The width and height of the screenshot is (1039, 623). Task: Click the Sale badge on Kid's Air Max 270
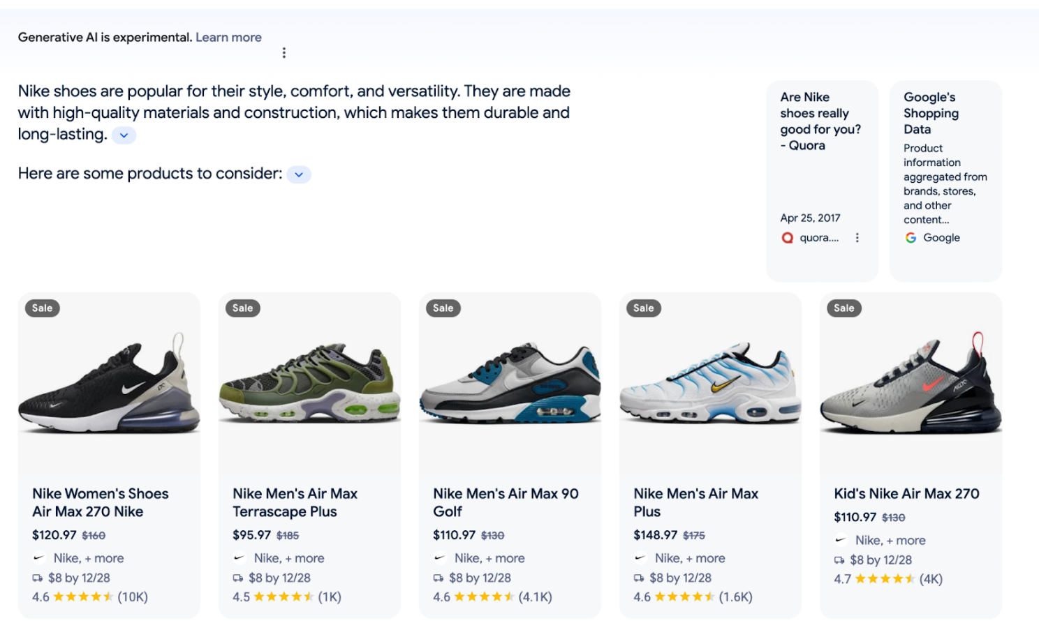pos(843,308)
